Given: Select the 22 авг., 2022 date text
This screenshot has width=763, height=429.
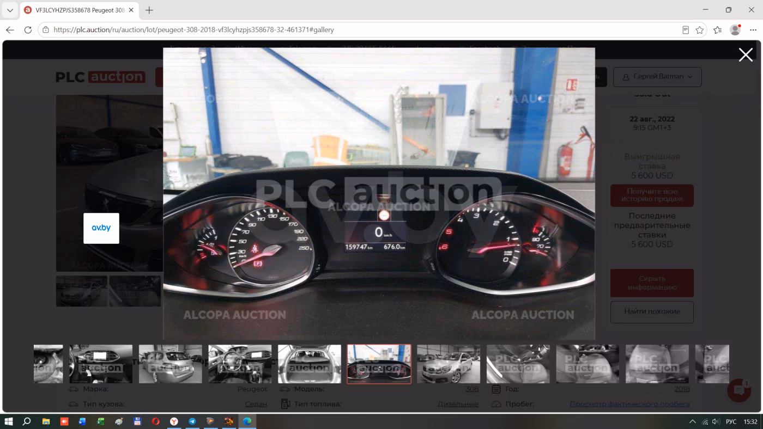Looking at the screenshot, I should [652, 119].
